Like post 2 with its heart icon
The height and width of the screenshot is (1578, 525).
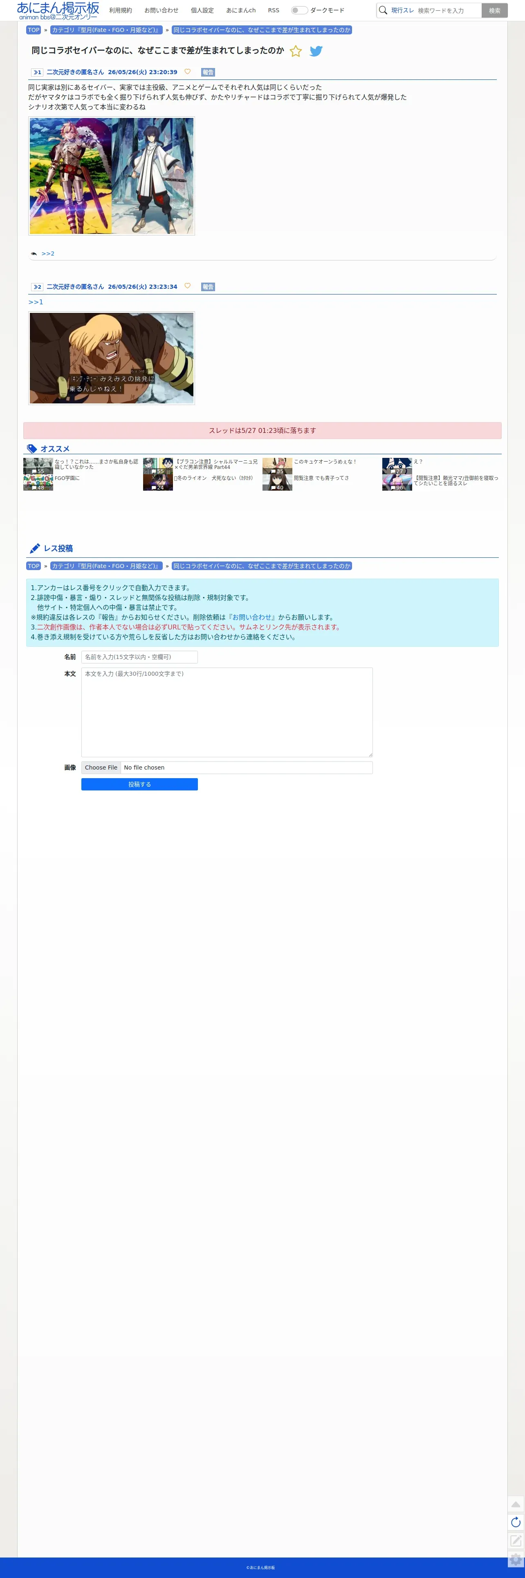click(x=187, y=286)
